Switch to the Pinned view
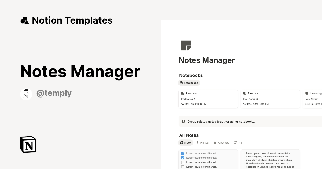 tap(202, 142)
